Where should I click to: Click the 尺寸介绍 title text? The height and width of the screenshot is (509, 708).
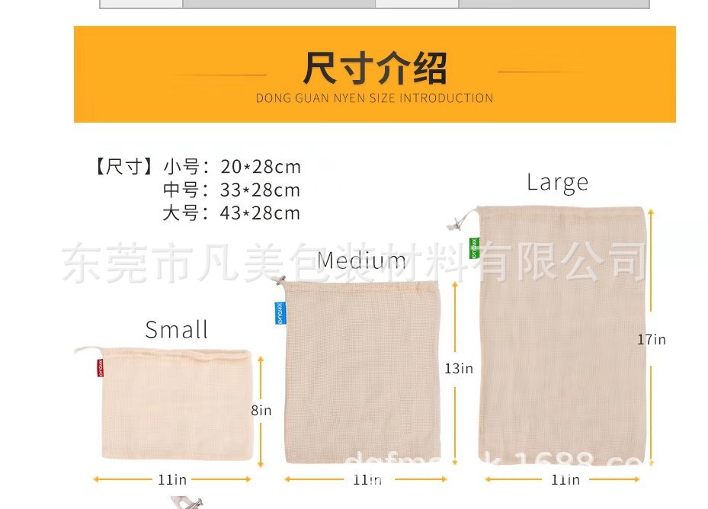373,67
